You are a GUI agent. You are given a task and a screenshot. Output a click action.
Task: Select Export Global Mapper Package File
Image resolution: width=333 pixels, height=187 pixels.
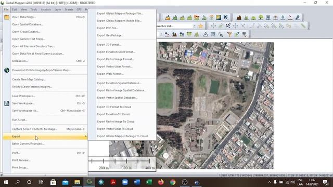point(122,14)
